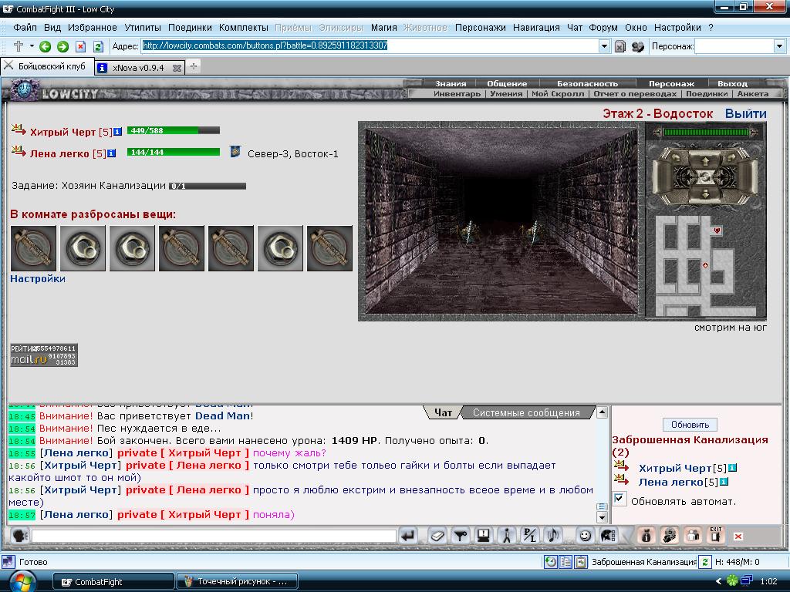Toggle the Обновлять автомат. checkbox
Image resolution: width=790 pixels, height=592 pixels.
620,499
